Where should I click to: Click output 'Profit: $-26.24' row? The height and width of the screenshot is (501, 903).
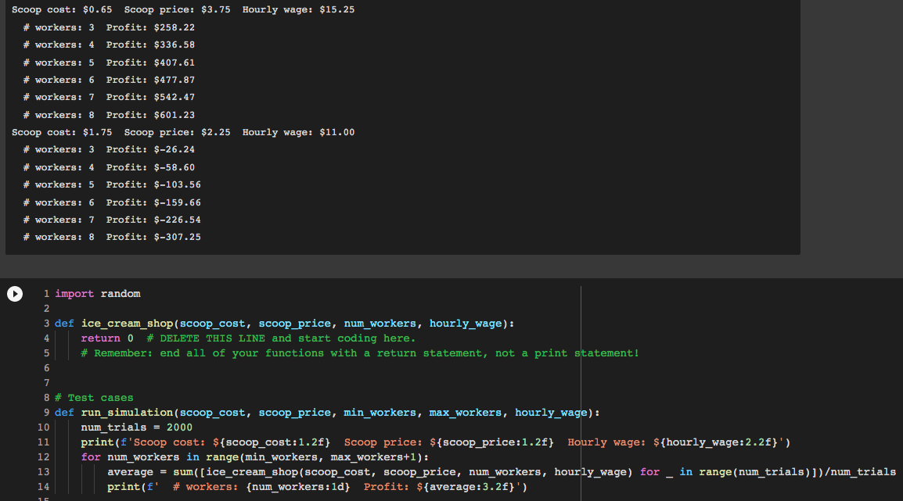click(110, 149)
